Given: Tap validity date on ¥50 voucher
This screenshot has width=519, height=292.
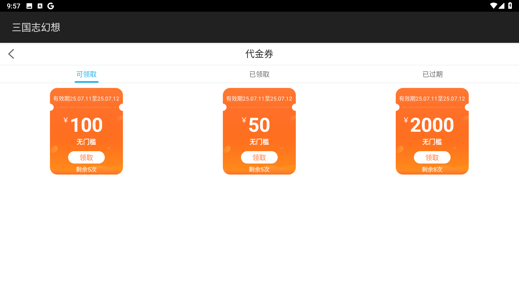Looking at the screenshot, I should coord(259,99).
